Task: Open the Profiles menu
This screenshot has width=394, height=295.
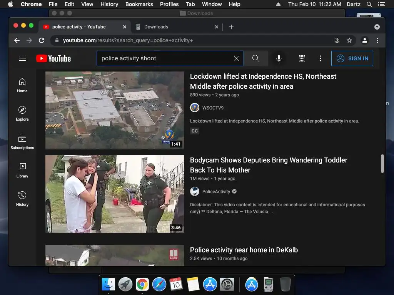Action: [169, 4]
